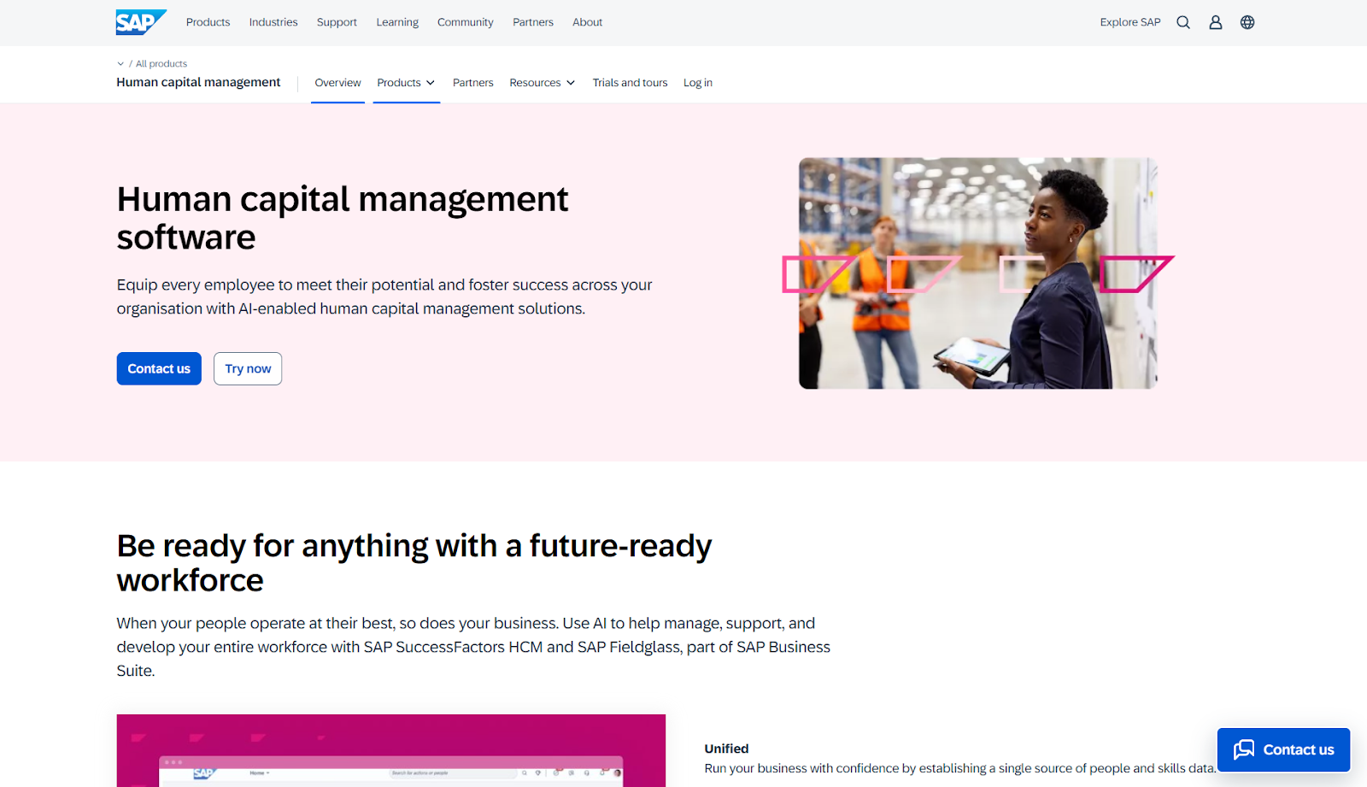
Task: Open the globe country selector icon
Action: pyautogui.click(x=1247, y=22)
